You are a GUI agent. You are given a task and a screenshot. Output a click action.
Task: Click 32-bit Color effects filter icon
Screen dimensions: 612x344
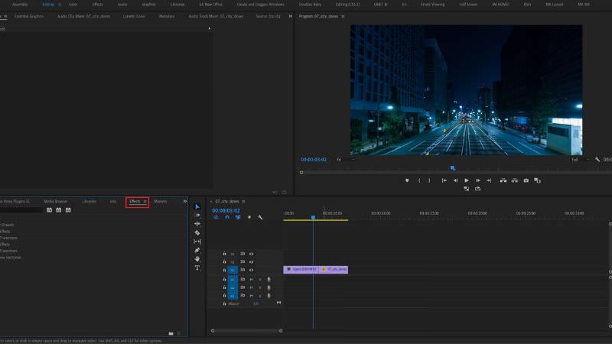pyautogui.click(x=59, y=210)
